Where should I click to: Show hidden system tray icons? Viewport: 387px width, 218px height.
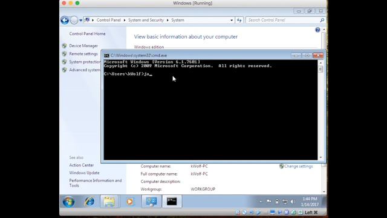(261, 202)
